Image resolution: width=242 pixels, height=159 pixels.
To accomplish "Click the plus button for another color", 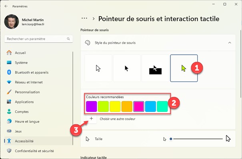I will click(91, 119).
